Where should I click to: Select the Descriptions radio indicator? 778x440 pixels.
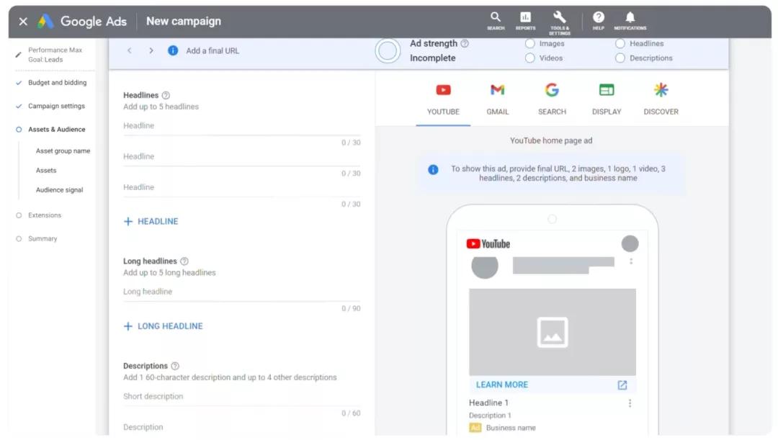620,58
